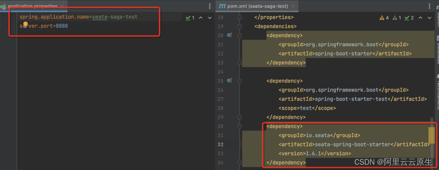Click line number 28 in pom.xml gutter
Image resolution: width=439 pixels, height=170 pixels.
[x=220, y=108]
